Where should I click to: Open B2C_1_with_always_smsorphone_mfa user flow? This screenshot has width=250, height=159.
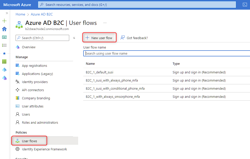point(113,97)
